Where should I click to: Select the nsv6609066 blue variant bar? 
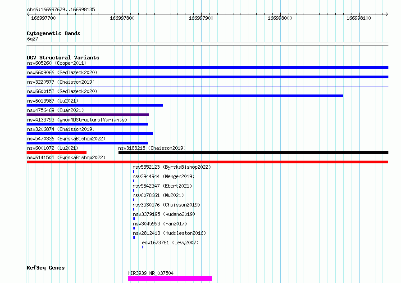click(x=207, y=77)
